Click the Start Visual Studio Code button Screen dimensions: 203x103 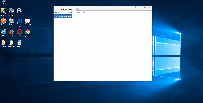pyautogui.click(x=63, y=16)
